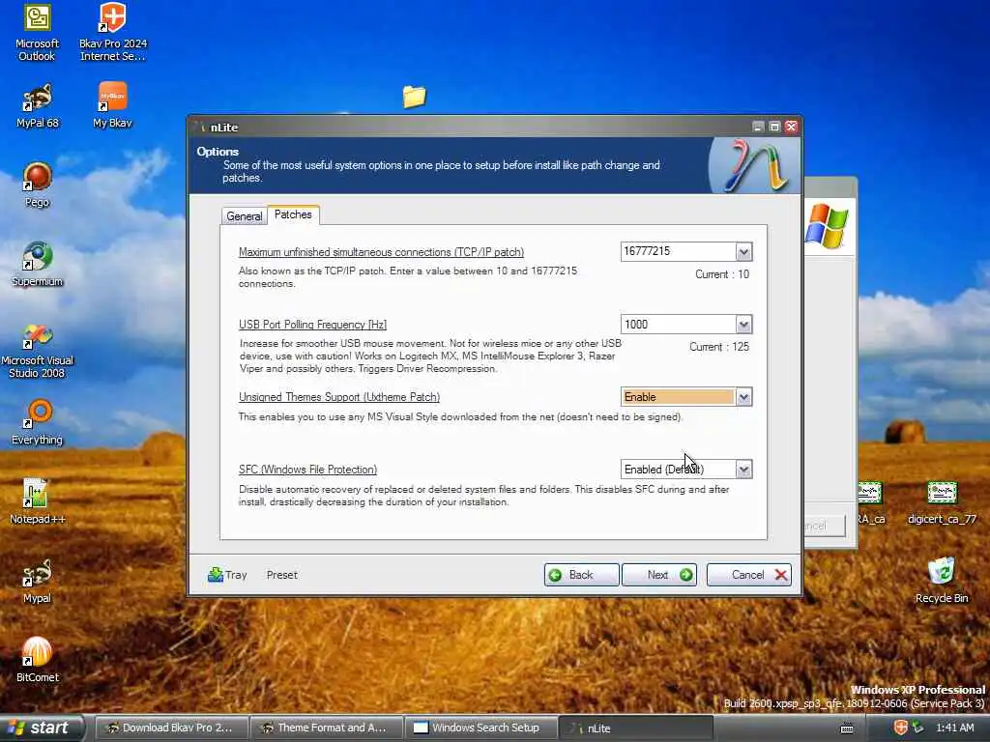Select the My Bkav desktop shortcut

point(112,106)
